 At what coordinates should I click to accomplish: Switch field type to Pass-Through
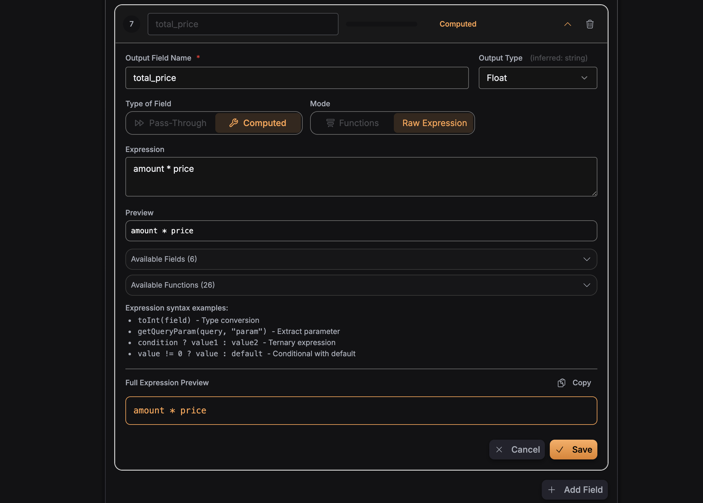[171, 123]
